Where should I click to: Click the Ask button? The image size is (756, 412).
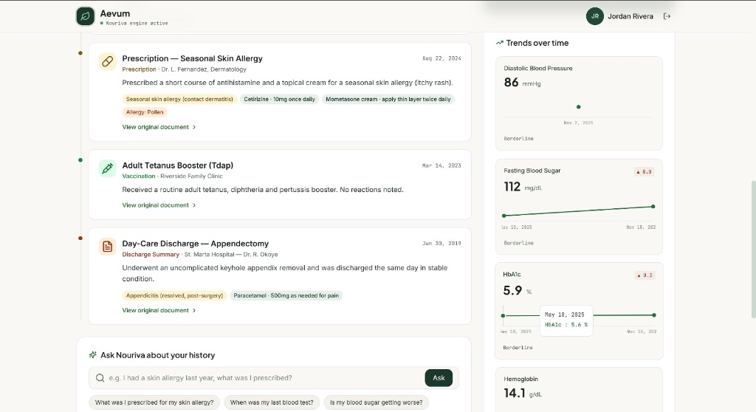pyautogui.click(x=439, y=378)
